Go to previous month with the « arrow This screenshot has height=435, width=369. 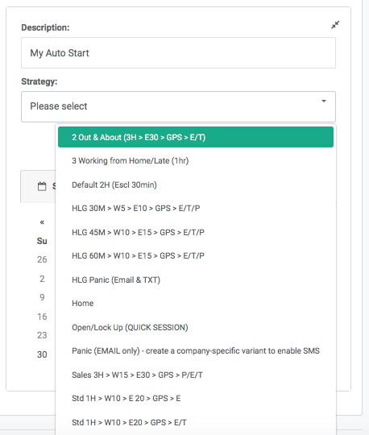(42, 222)
